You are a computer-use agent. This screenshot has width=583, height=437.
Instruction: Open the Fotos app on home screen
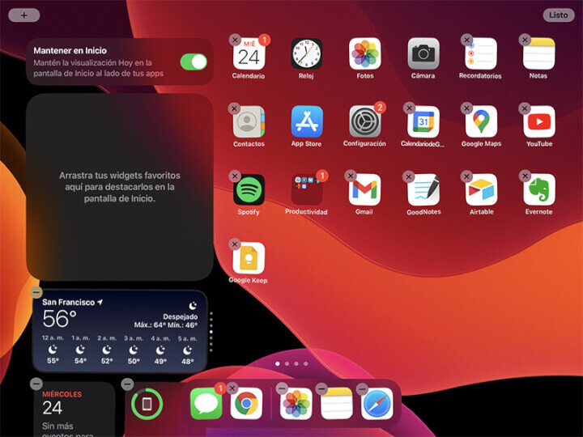pos(364,54)
